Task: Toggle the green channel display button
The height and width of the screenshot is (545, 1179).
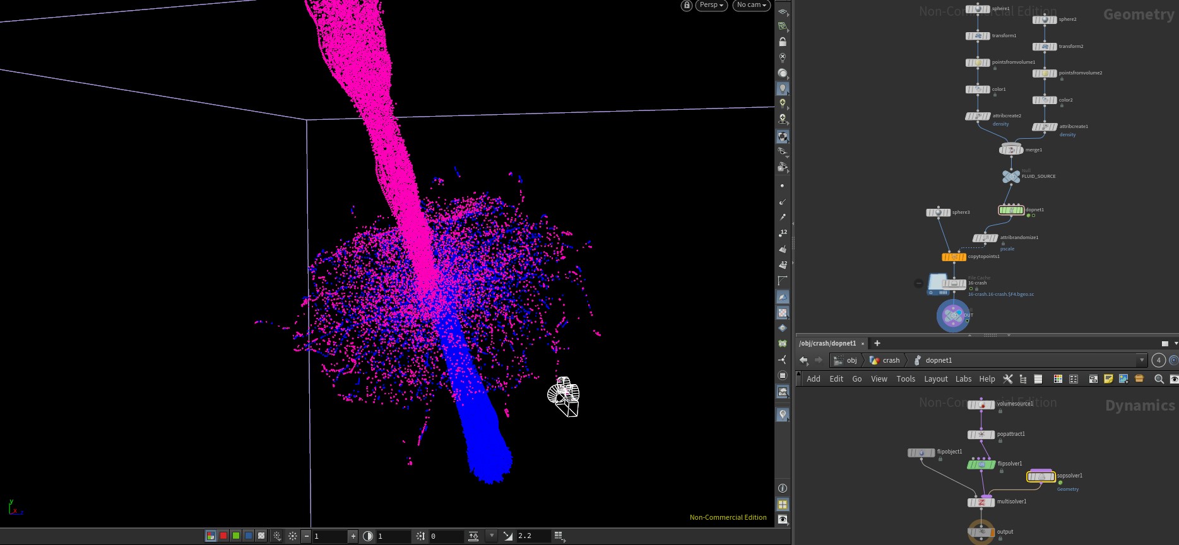Action: pyautogui.click(x=235, y=536)
